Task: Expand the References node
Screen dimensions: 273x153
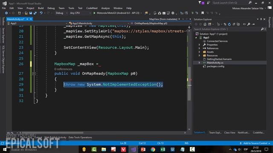Action: tap(199, 48)
